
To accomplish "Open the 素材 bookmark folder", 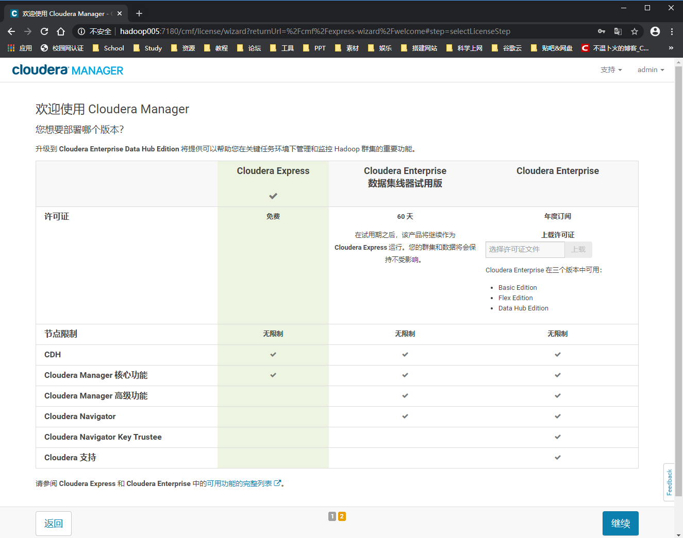I will pyautogui.click(x=347, y=48).
